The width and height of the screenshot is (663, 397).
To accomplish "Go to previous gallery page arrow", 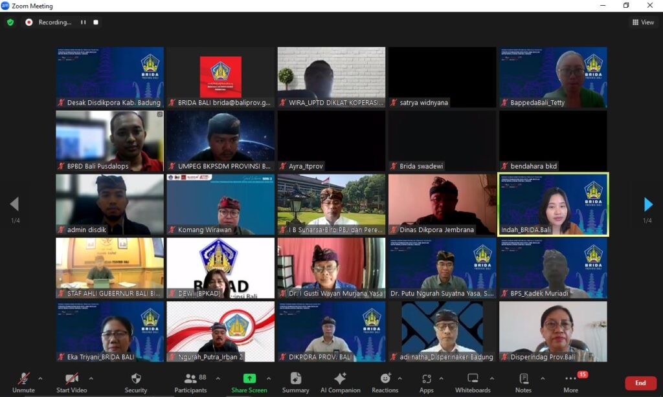I will 15,204.
